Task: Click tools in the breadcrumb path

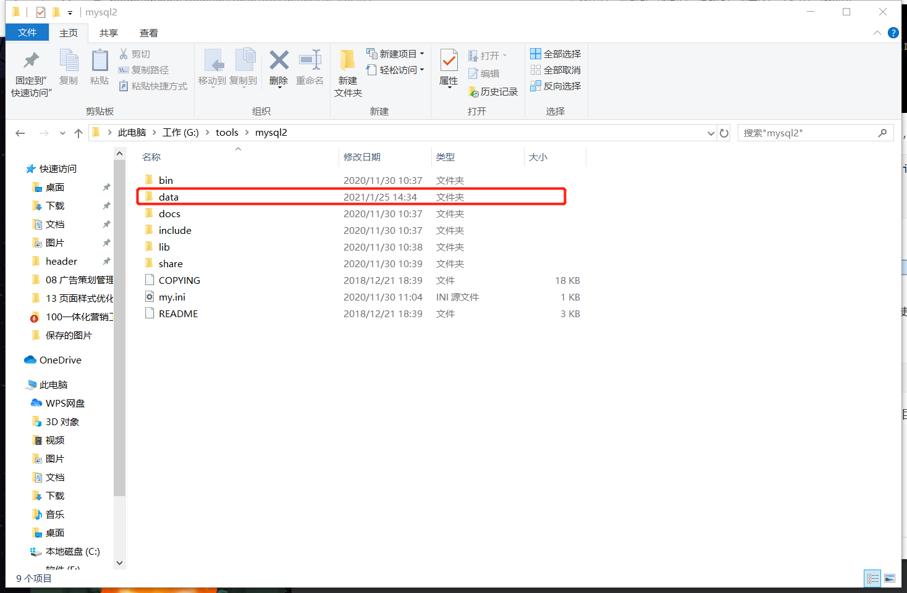Action: (x=227, y=133)
